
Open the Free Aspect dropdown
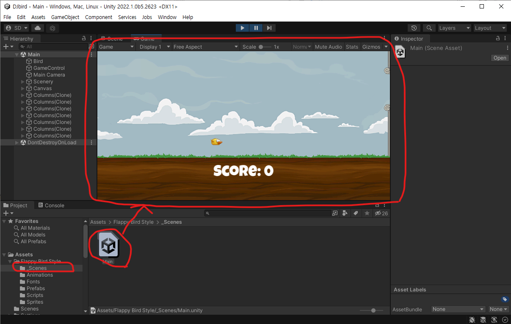pos(206,47)
